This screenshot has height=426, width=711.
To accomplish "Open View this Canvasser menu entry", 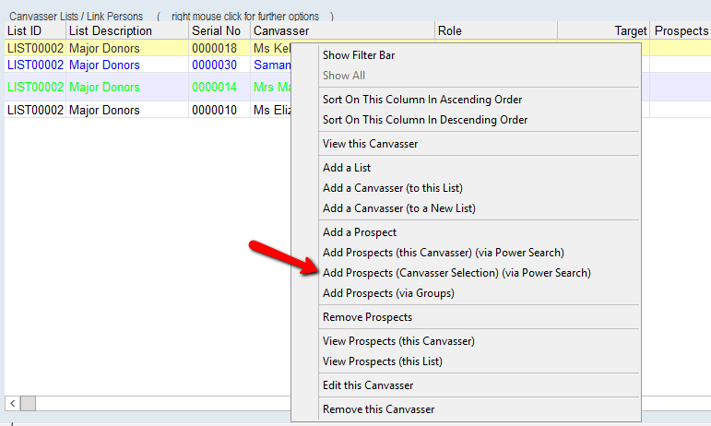I will point(370,144).
